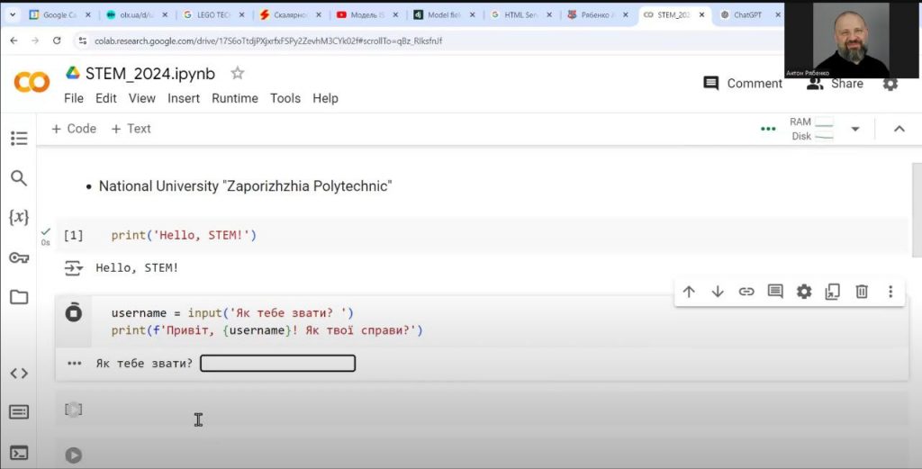Viewport: 922px width, 469px height.
Task: Click the input field after 'Як тебе звати?'
Action: point(277,364)
